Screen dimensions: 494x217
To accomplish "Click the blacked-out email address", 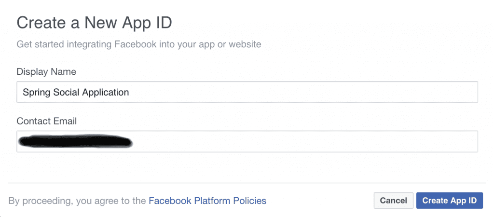I will point(75,142).
